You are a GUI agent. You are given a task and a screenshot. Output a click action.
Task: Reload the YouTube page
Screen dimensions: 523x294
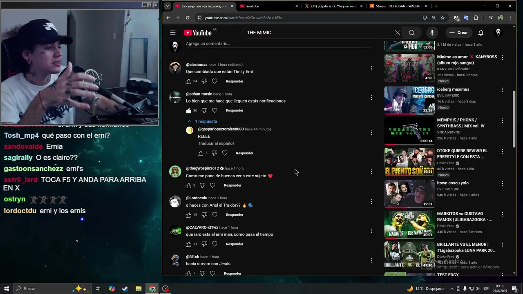click(188, 18)
